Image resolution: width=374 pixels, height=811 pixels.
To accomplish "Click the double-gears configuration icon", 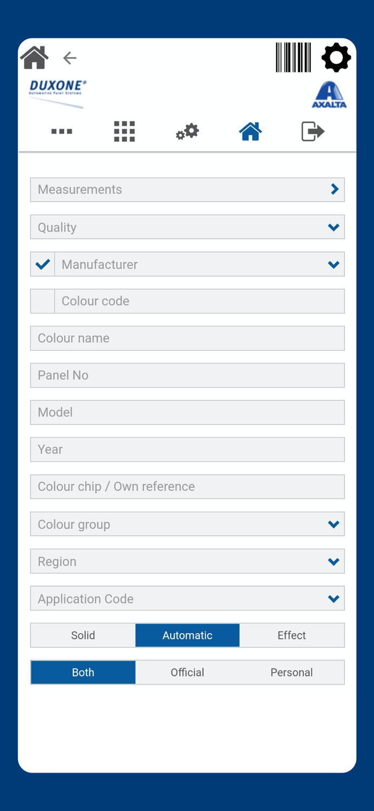I will [187, 131].
